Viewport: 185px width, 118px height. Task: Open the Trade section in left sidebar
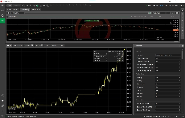click(x=2, y=10)
